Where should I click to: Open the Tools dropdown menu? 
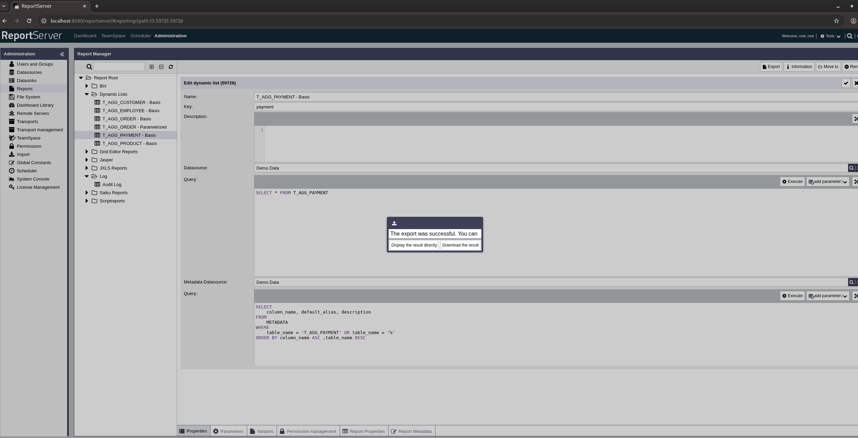(x=830, y=36)
